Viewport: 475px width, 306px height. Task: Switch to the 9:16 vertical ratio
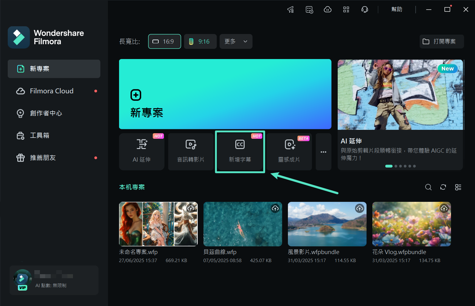click(200, 41)
